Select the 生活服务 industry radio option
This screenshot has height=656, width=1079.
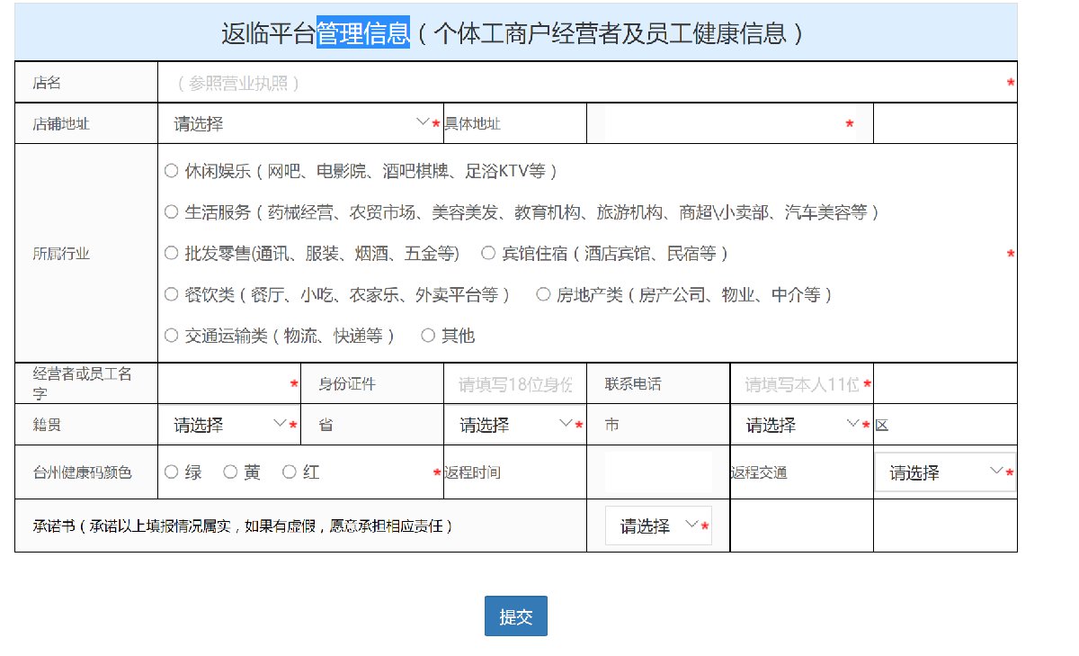tap(172, 212)
